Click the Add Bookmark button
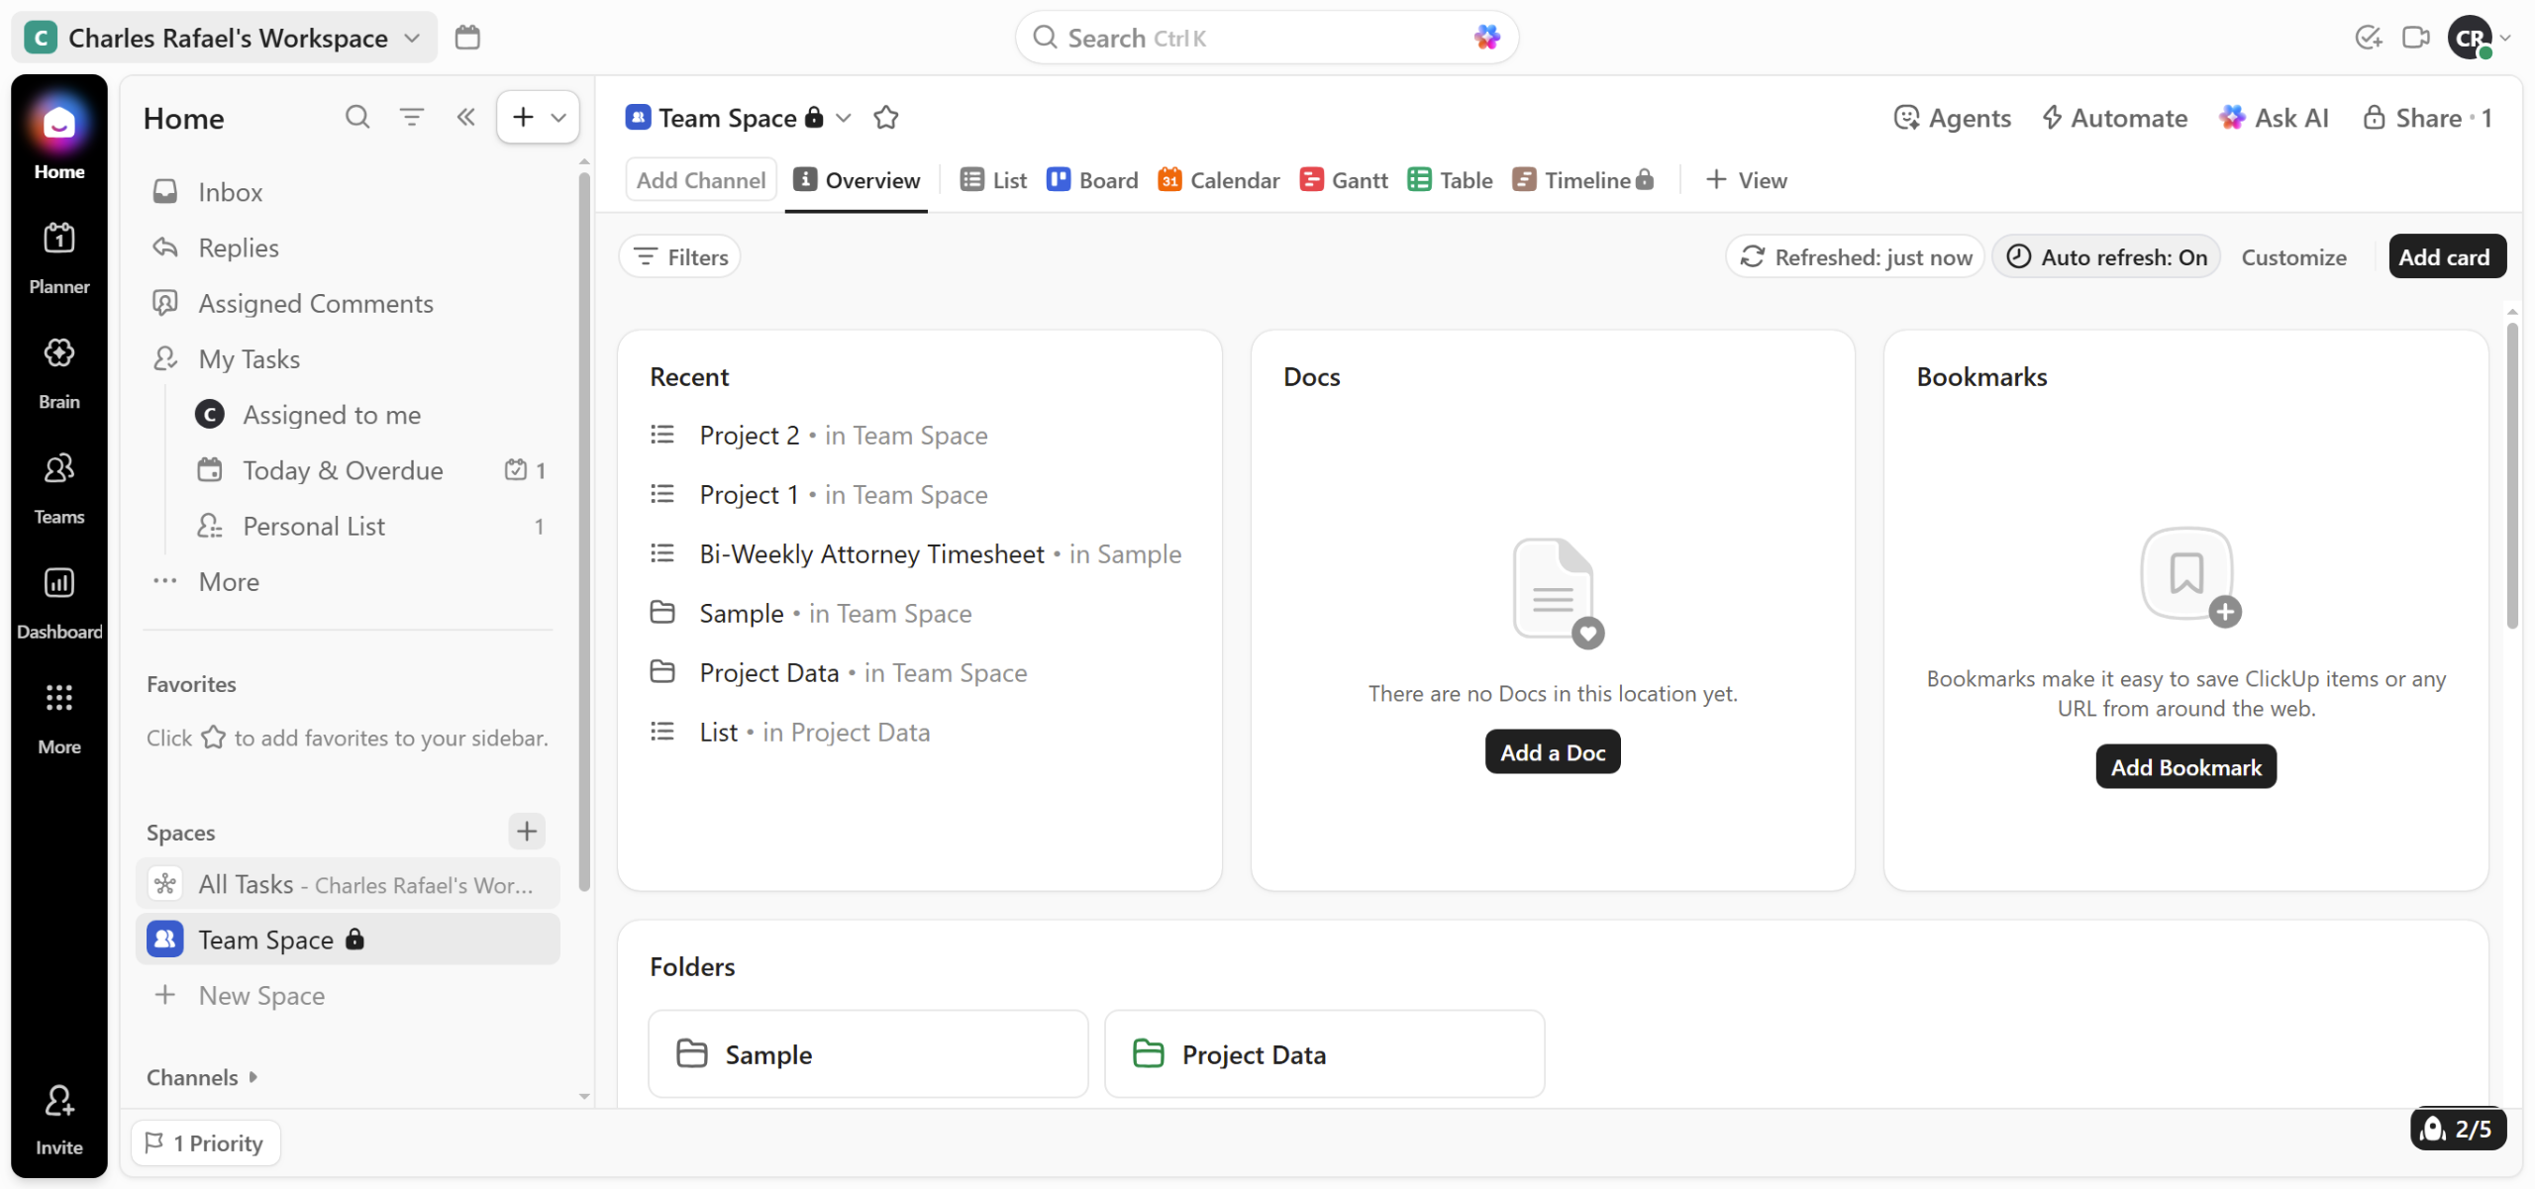 (x=2184, y=767)
